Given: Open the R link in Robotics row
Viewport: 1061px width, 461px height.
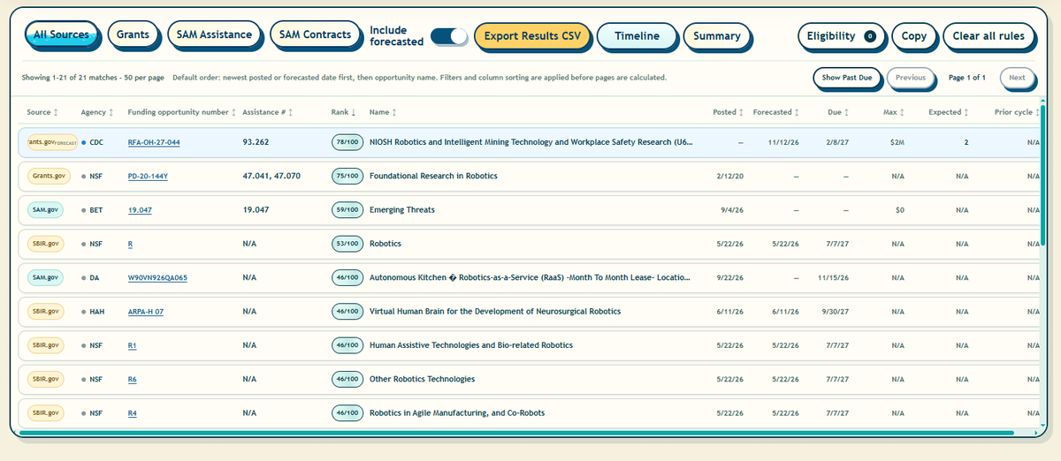Looking at the screenshot, I should [130, 244].
